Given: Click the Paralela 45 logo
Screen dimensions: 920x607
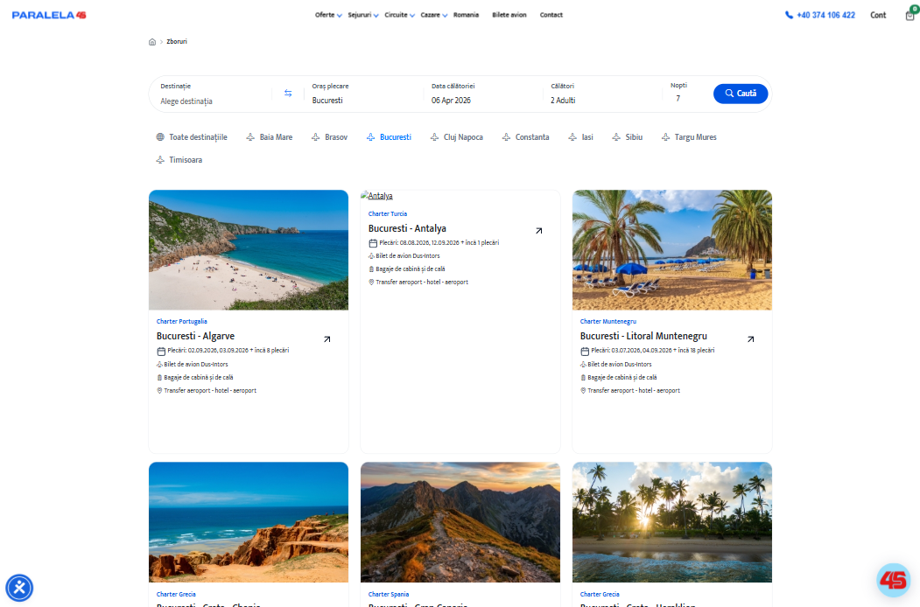Looking at the screenshot, I should (x=49, y=15).
